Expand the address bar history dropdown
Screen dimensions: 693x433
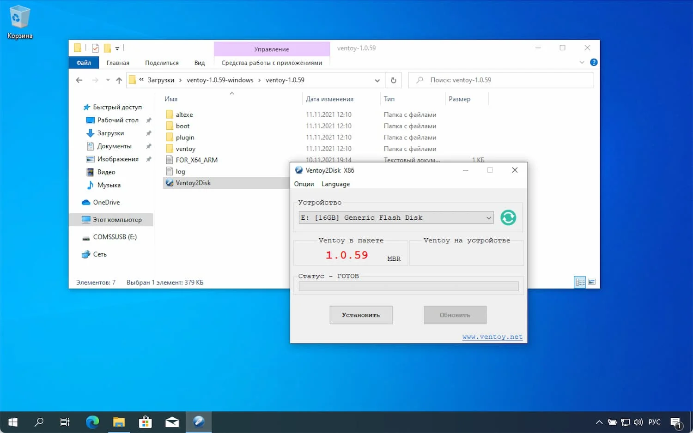[377, 80]
